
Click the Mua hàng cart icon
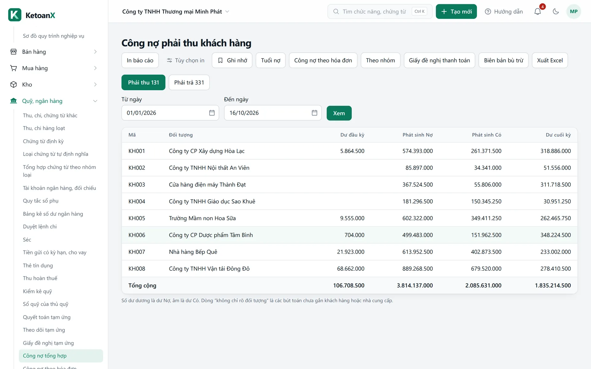pyautogui.click(x=14, y=68)
